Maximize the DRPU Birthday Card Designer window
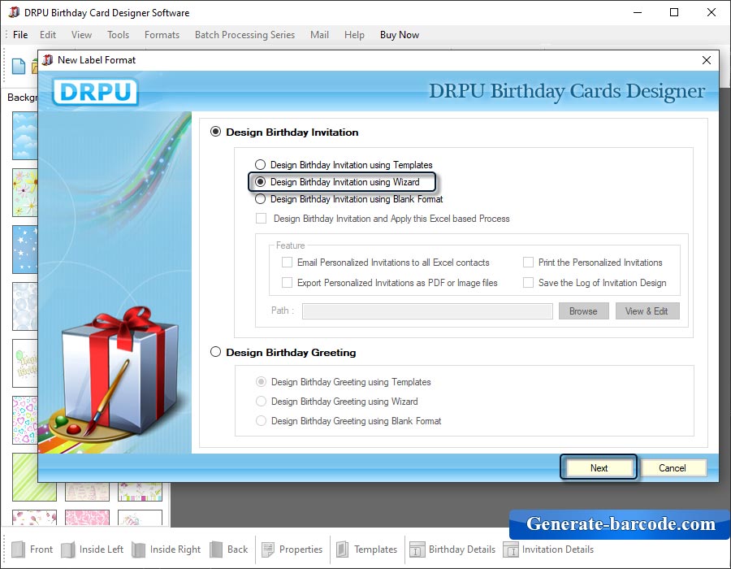Screen dimensions: 731x569 click(674, 12)
